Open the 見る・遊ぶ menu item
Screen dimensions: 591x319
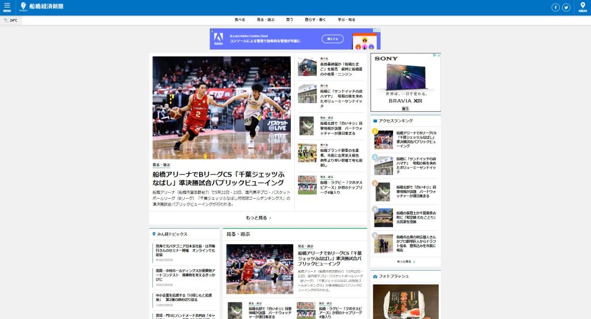[x=265, y=20]
